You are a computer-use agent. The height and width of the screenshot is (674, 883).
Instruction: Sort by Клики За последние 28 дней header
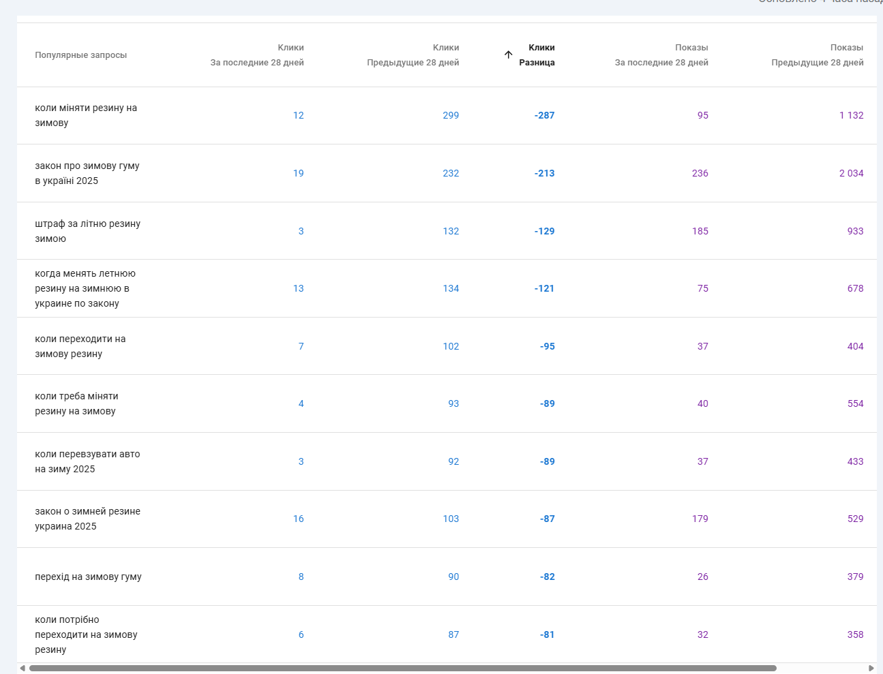(x=256, y=55)
